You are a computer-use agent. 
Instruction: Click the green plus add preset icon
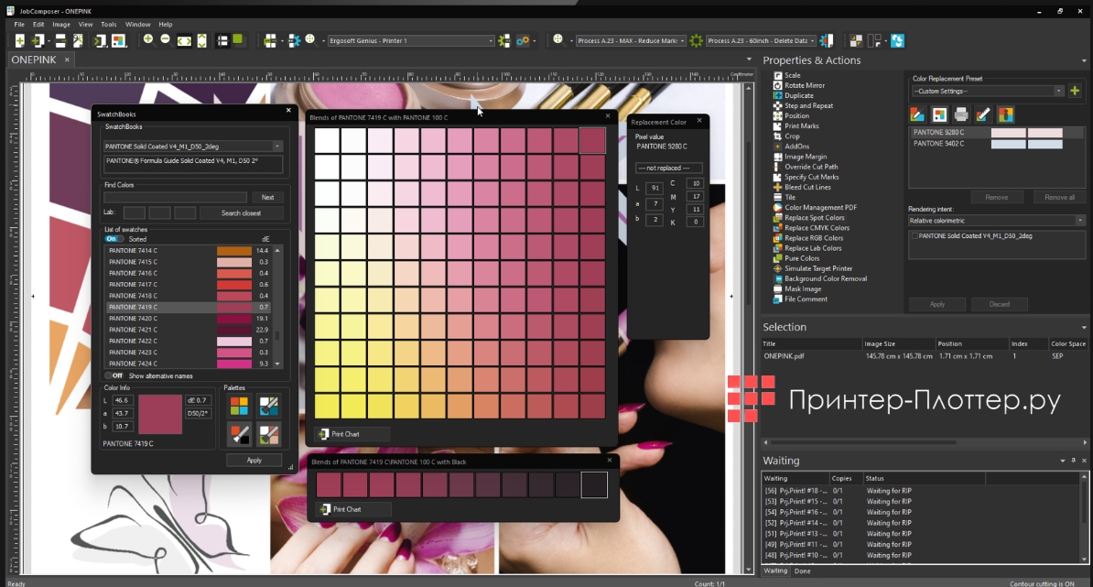click(1075, 91)
